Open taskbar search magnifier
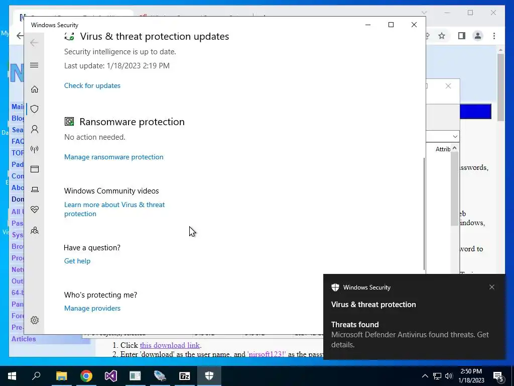 [36, 376]
